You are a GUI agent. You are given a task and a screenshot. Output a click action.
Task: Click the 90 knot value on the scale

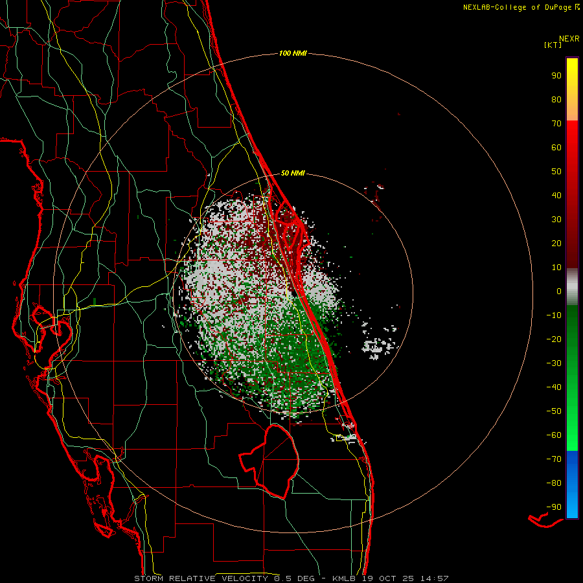(556, 76)
